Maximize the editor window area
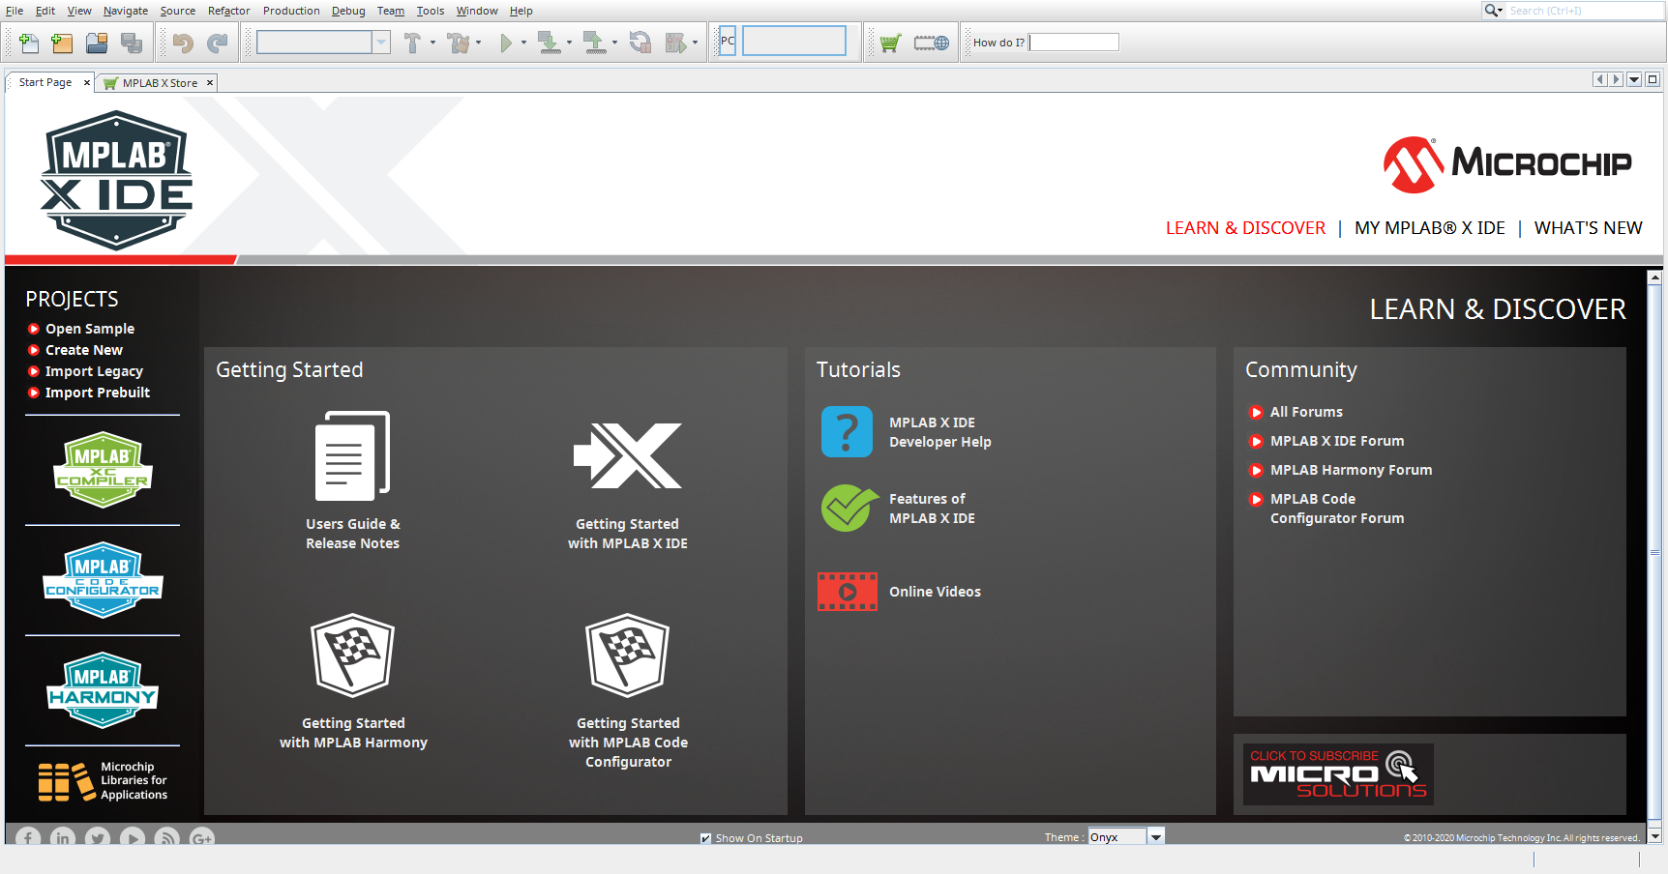1668x874 pixels. [1653, 79]
